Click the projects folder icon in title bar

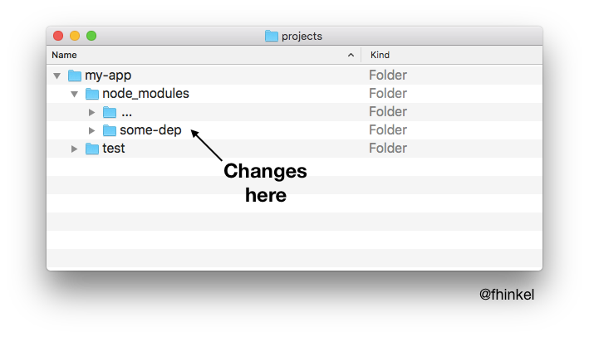271,36
